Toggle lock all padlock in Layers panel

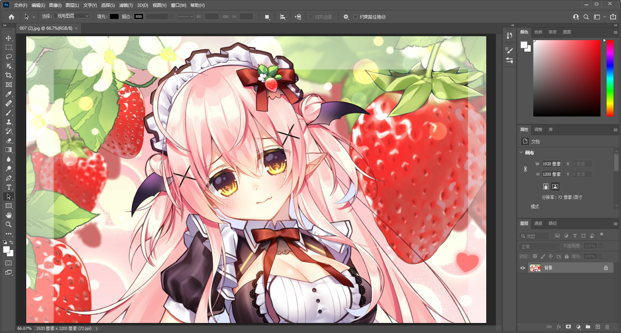point(566,256)
